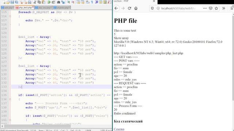The height and width of the screenshot is (131, 234).
Task: Close the current document from the toolbar
Action: (21, 2)
